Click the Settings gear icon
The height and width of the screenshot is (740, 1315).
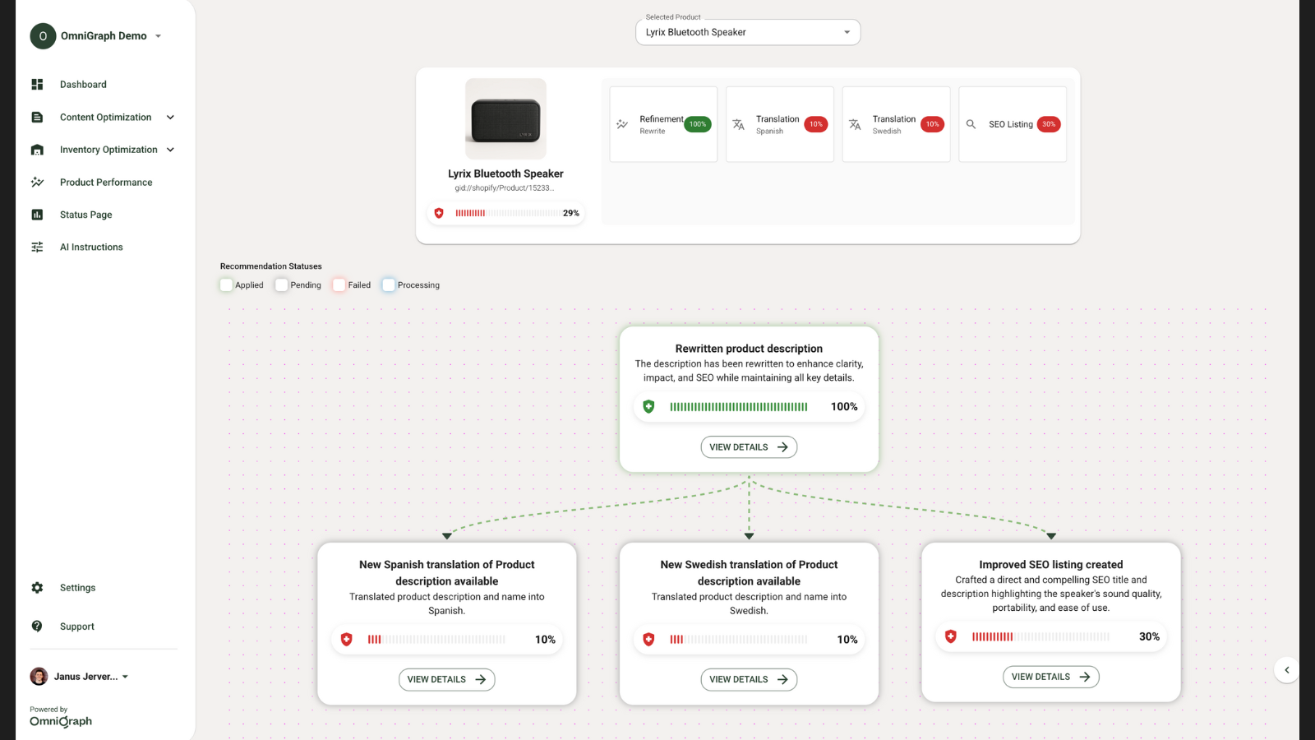point(37,588)
